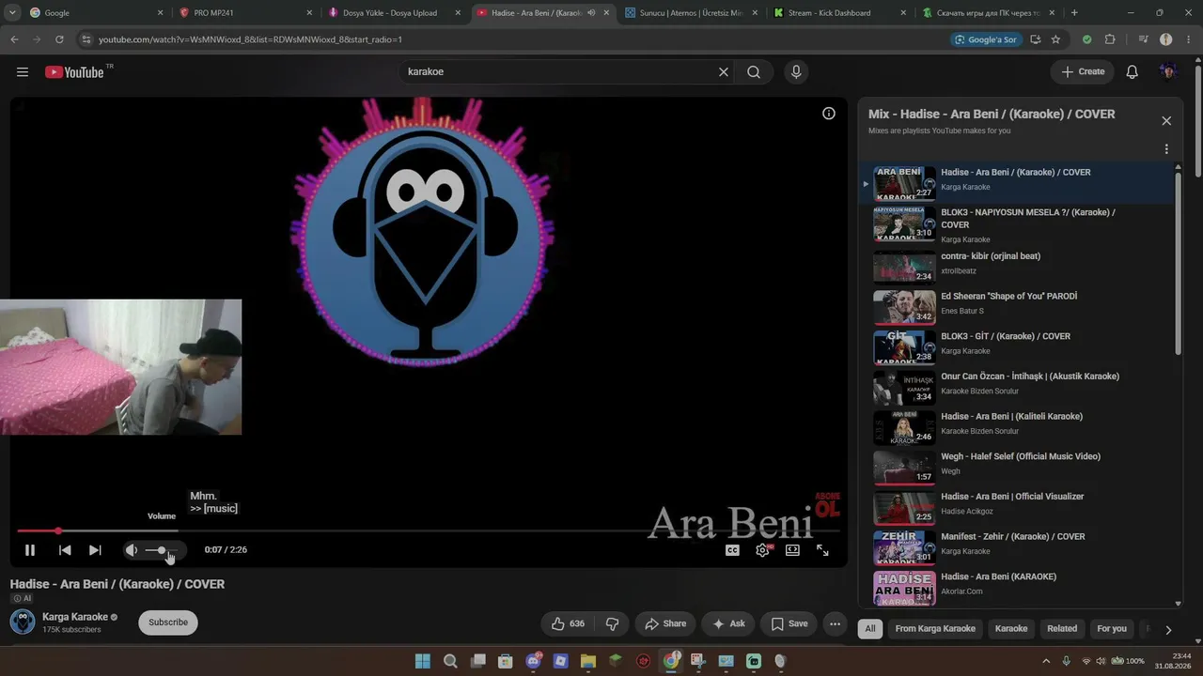Open the Windows Start menu
The image size is (1203, 676).
point(423,661)
